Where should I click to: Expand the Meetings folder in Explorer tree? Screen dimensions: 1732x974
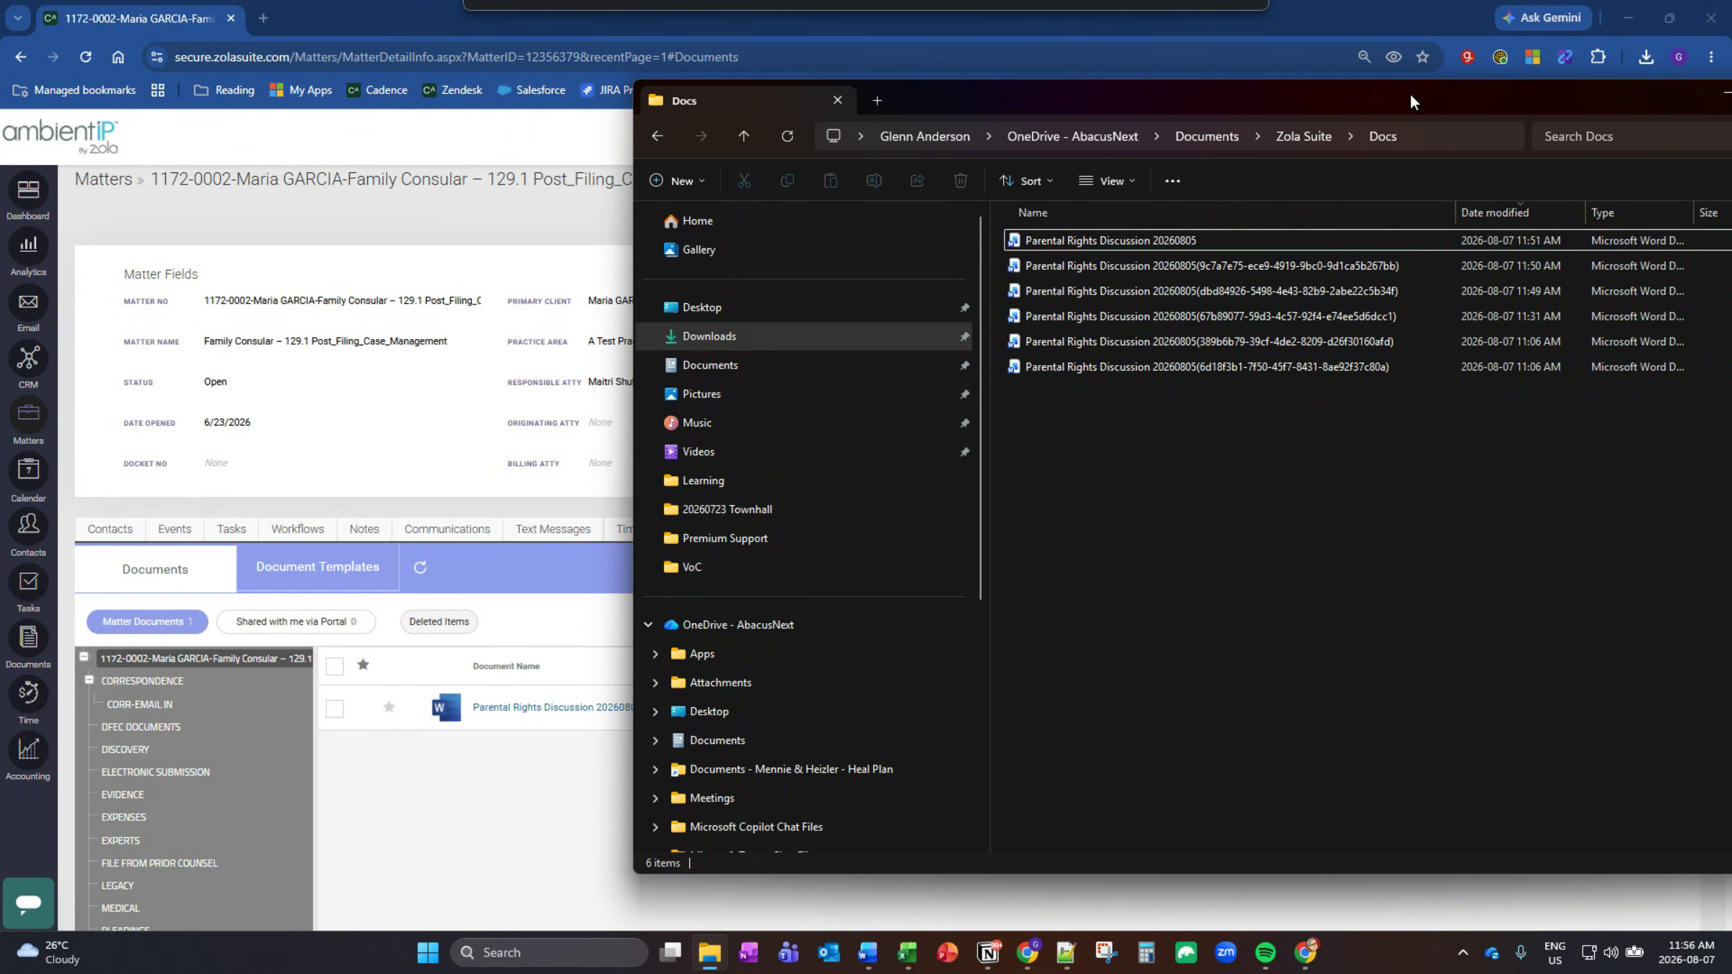click(x=655, y=798)
